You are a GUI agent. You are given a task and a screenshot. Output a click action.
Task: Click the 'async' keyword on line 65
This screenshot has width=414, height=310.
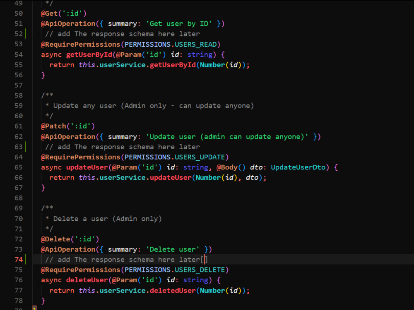51,167
